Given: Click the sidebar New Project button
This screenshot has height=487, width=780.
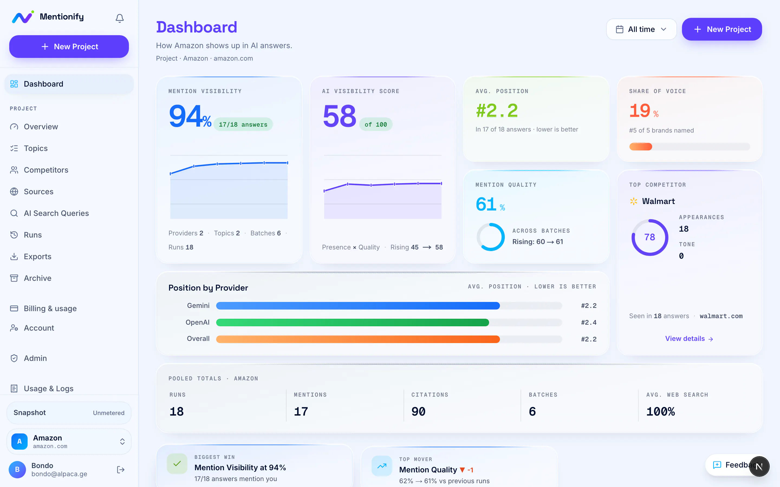Looking at the screenshot, I should tap(69, 46).
